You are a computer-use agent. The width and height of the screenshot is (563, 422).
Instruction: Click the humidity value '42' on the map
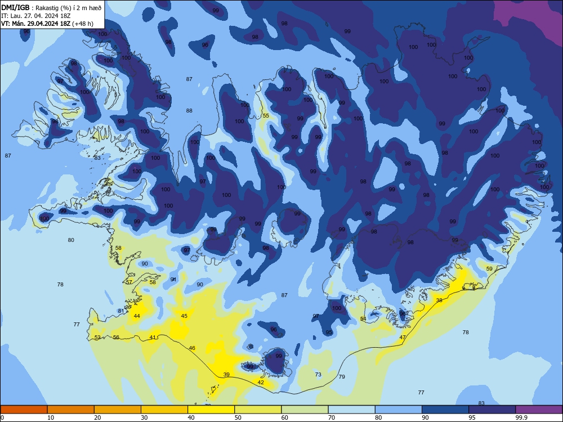click(x=261, y=383)
